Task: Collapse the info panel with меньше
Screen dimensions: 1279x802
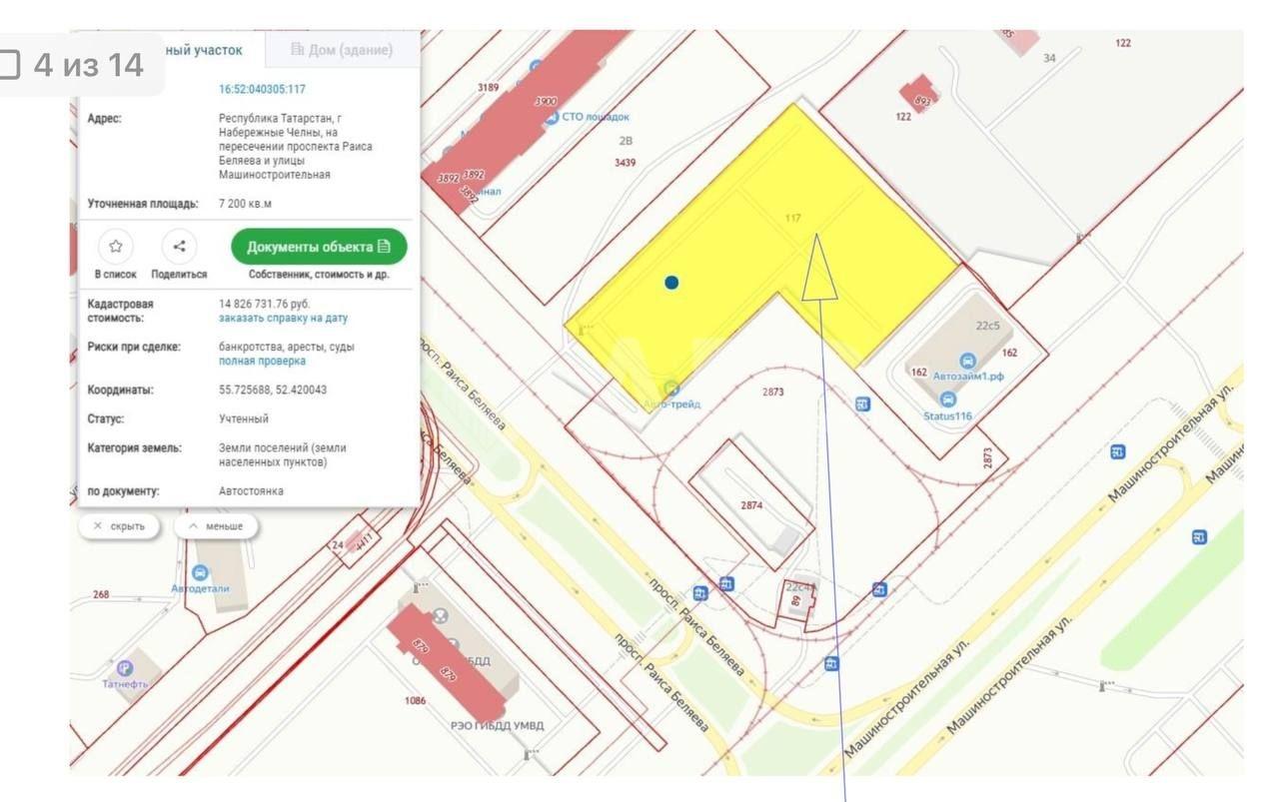Action: pyautogui.click(x=216, y=525)
